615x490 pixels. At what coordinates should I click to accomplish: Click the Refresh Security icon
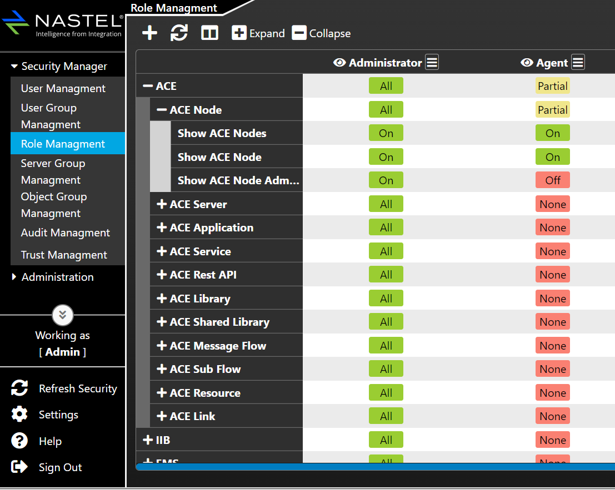pos(19,388)
